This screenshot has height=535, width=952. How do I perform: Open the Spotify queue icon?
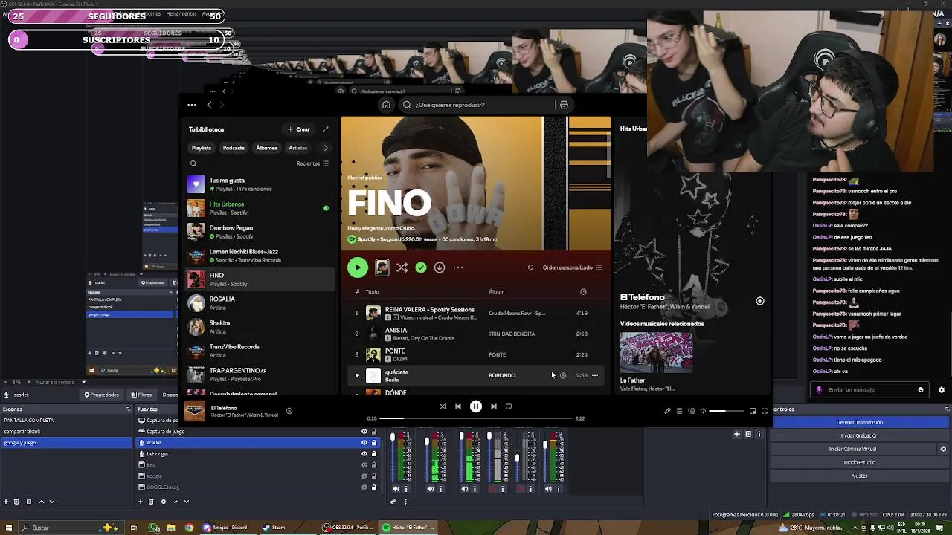[x=679, y=411]
